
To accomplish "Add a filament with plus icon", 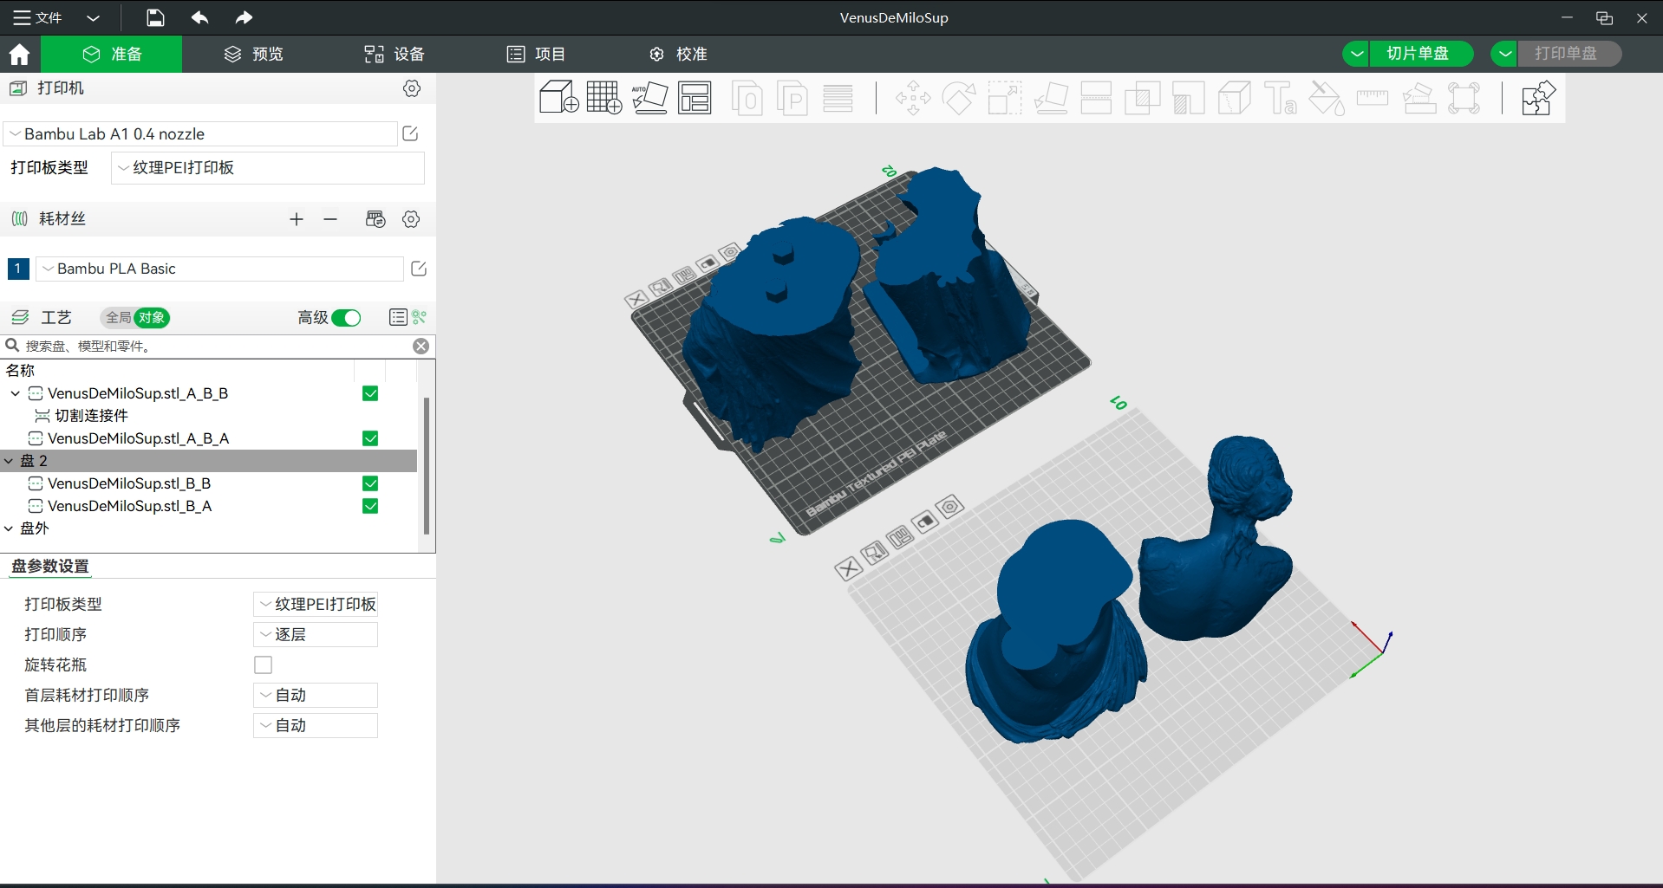I will pyautogui.click(x=297, y=219).
